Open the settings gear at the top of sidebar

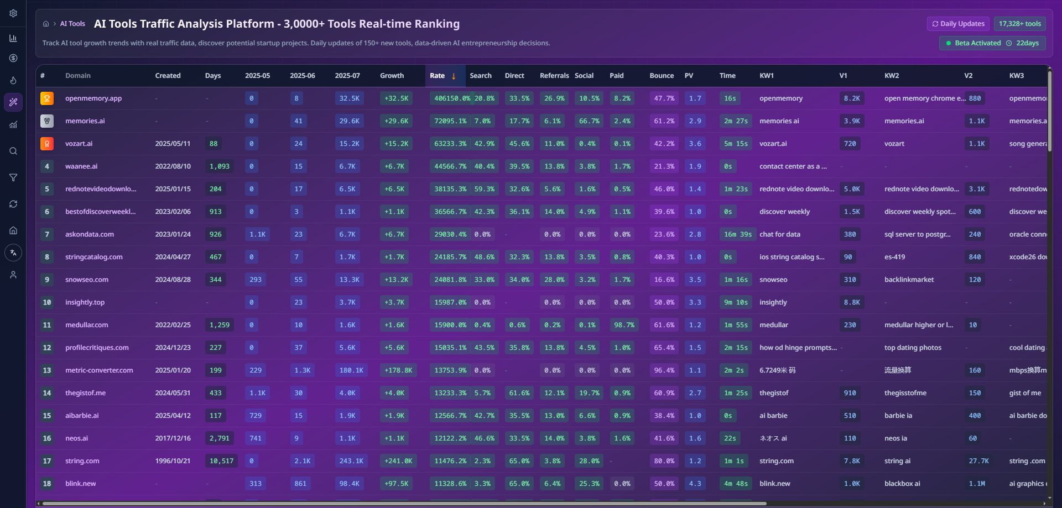coord(13,13)
